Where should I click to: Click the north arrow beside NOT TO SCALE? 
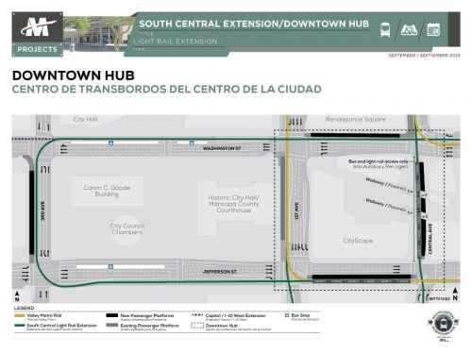[455, 294]
